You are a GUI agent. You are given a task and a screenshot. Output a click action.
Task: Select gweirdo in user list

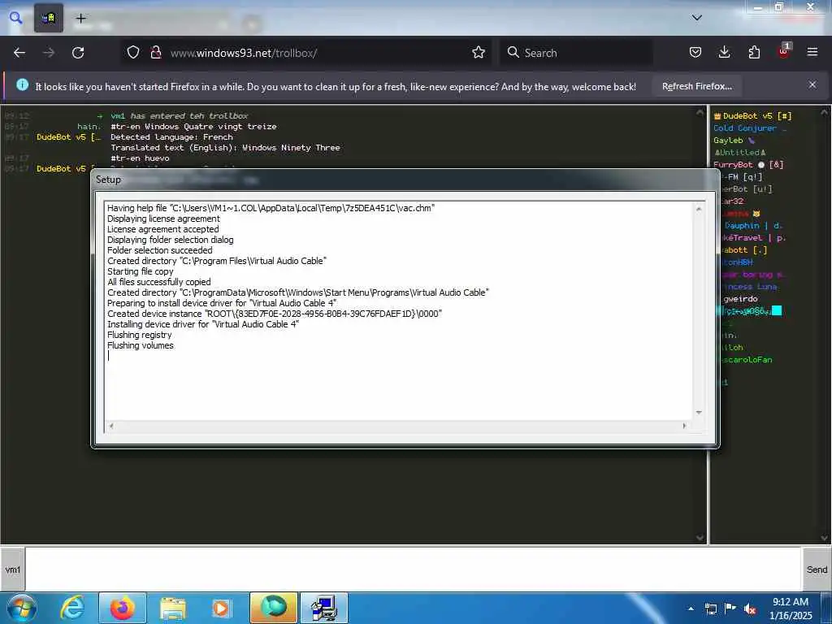point(739,299)
